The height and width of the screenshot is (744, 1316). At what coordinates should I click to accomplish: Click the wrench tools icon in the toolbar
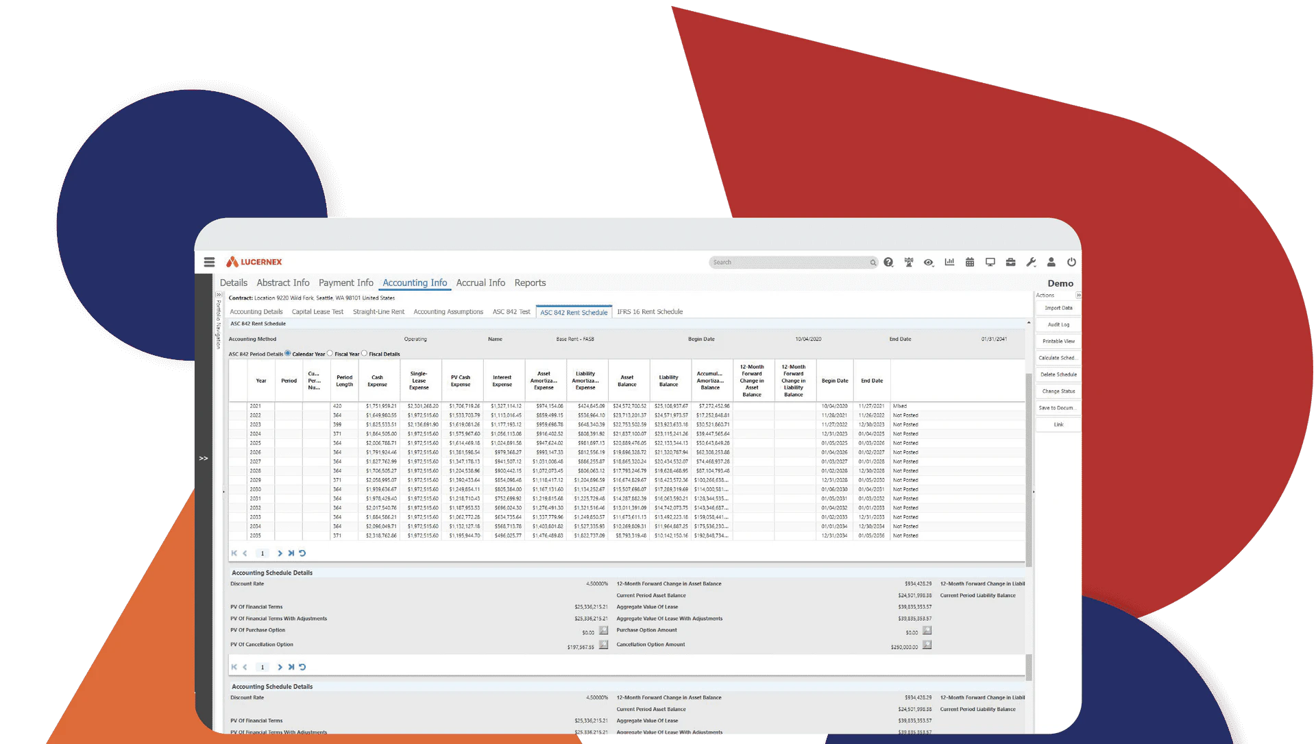(1030, 262)
